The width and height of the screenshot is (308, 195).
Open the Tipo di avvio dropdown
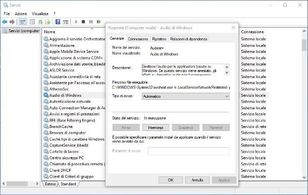186,96
